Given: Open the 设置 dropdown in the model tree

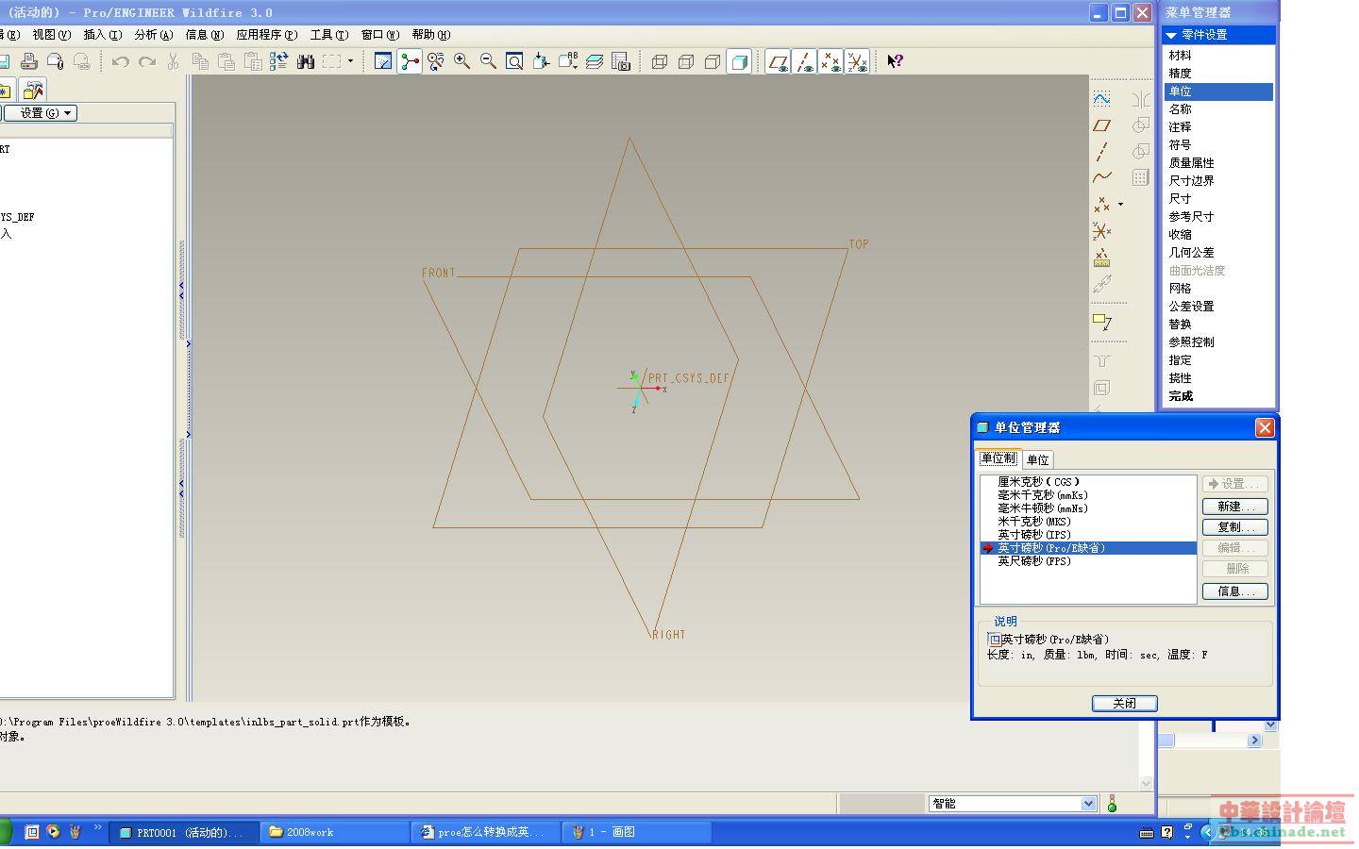Looking at the screenshot, I should [41, 113].
